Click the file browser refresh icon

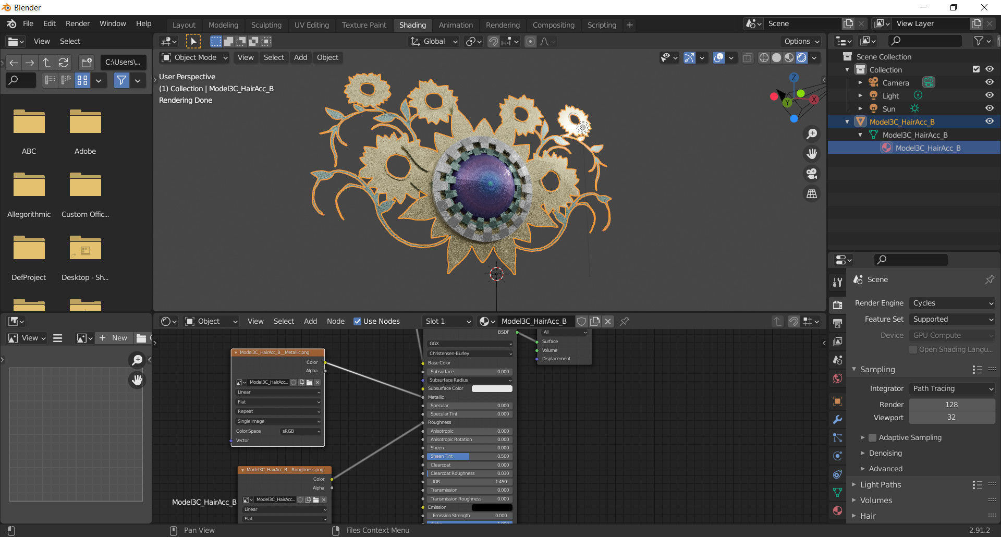pos(63,63)
